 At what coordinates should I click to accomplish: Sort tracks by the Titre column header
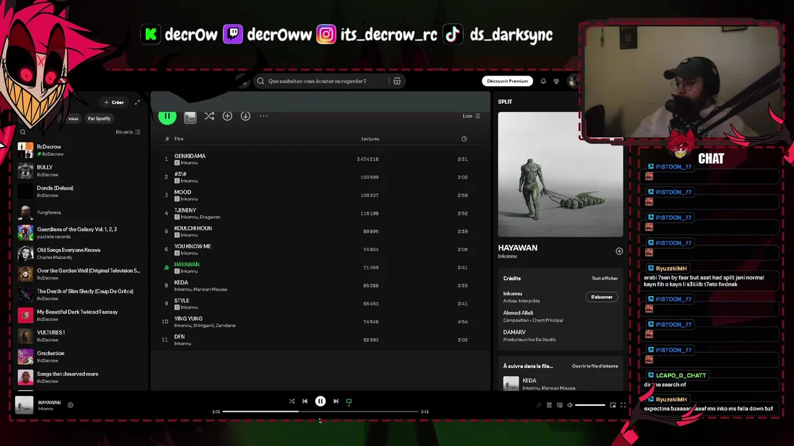[x=179, y=139]
